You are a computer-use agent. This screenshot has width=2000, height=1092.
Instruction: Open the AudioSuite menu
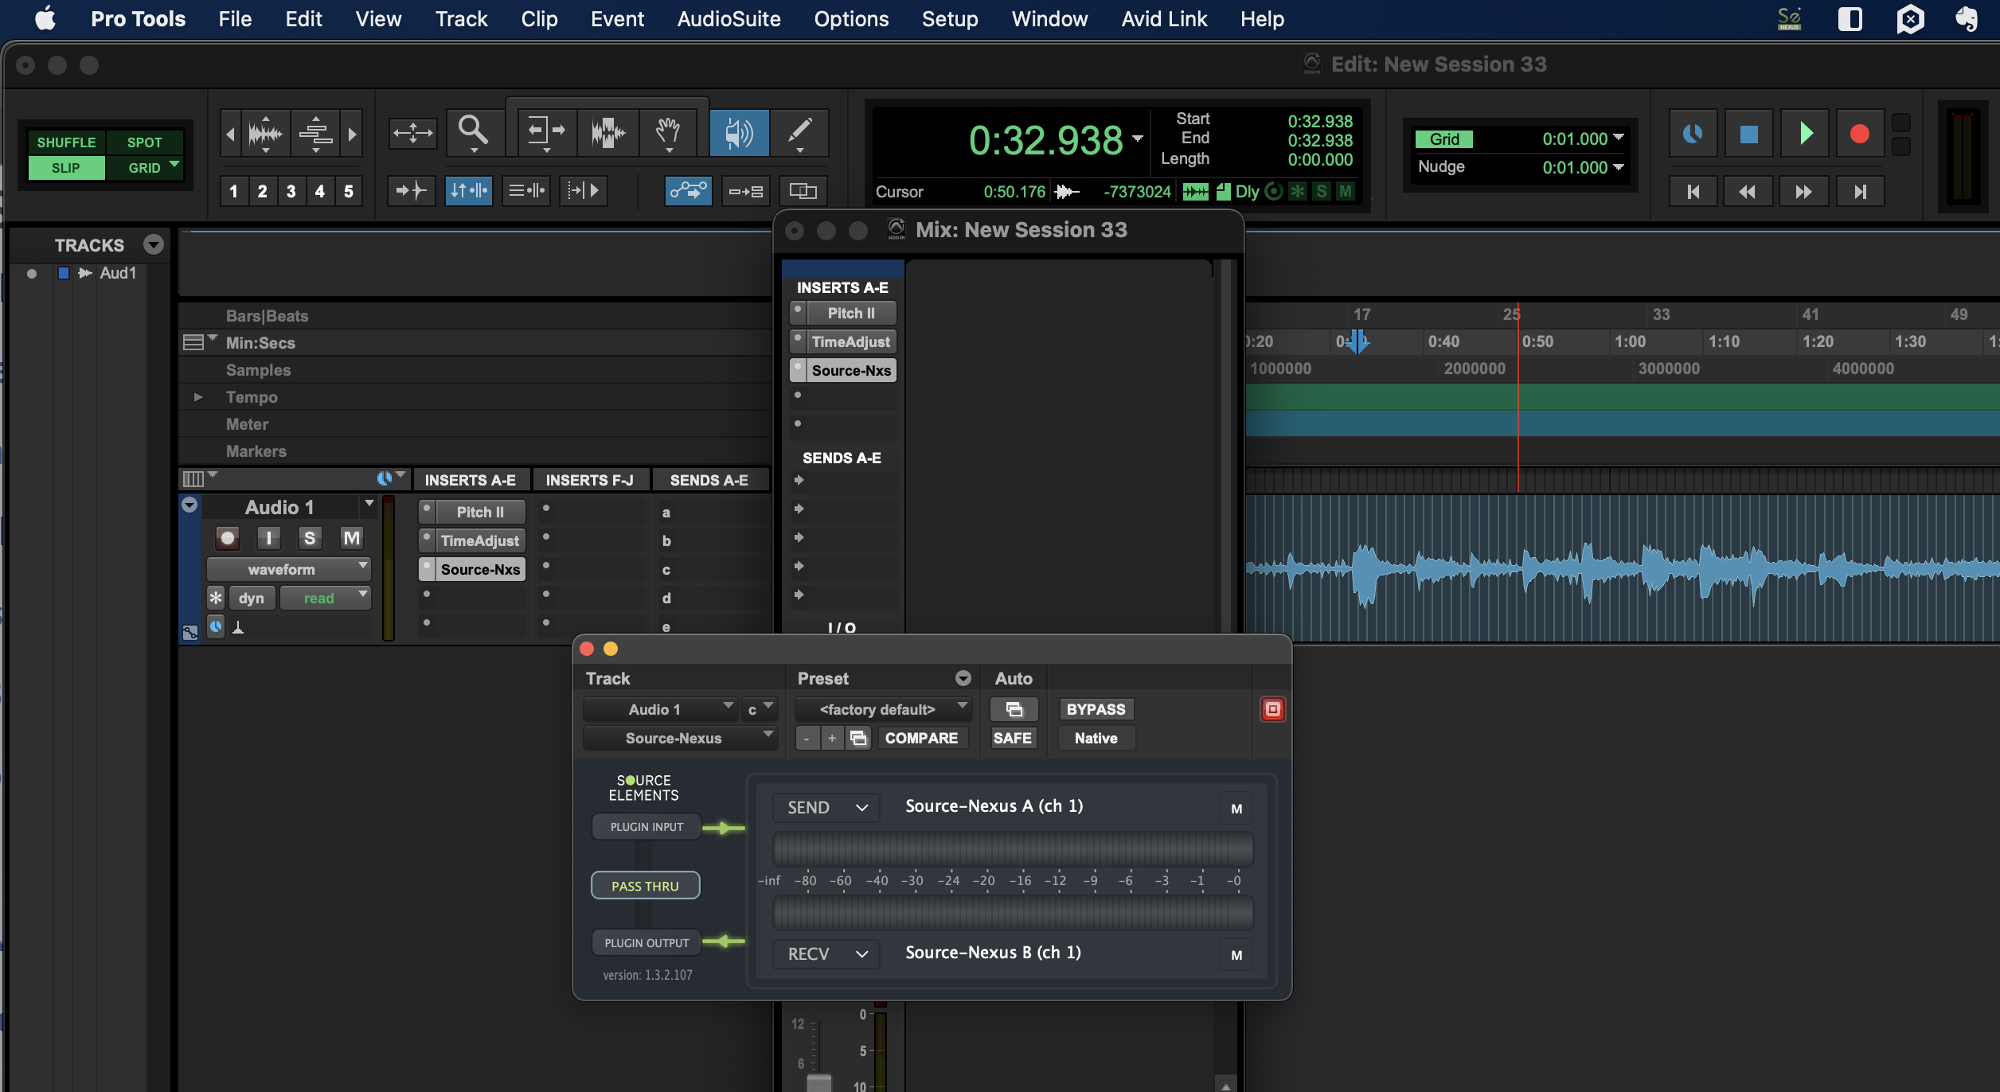click(x=729, y=19)
